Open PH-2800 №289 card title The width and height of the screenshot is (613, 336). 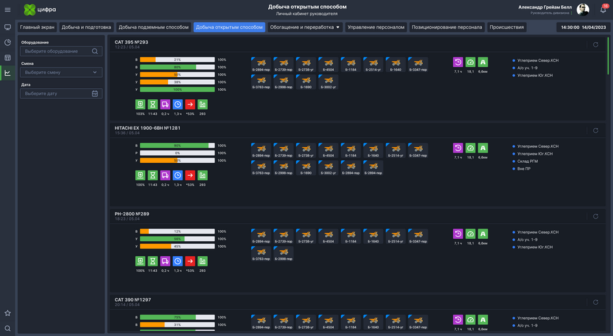(132, 214)
